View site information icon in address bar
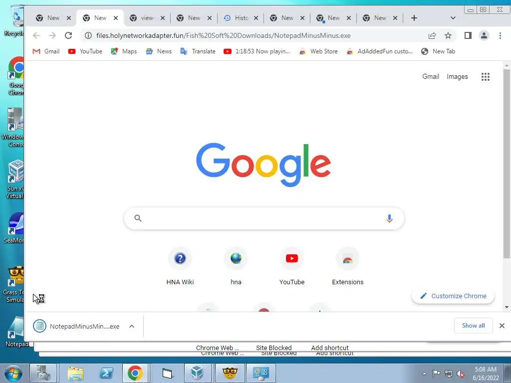This screenshot has height=383, width=511. click(88, 35)
